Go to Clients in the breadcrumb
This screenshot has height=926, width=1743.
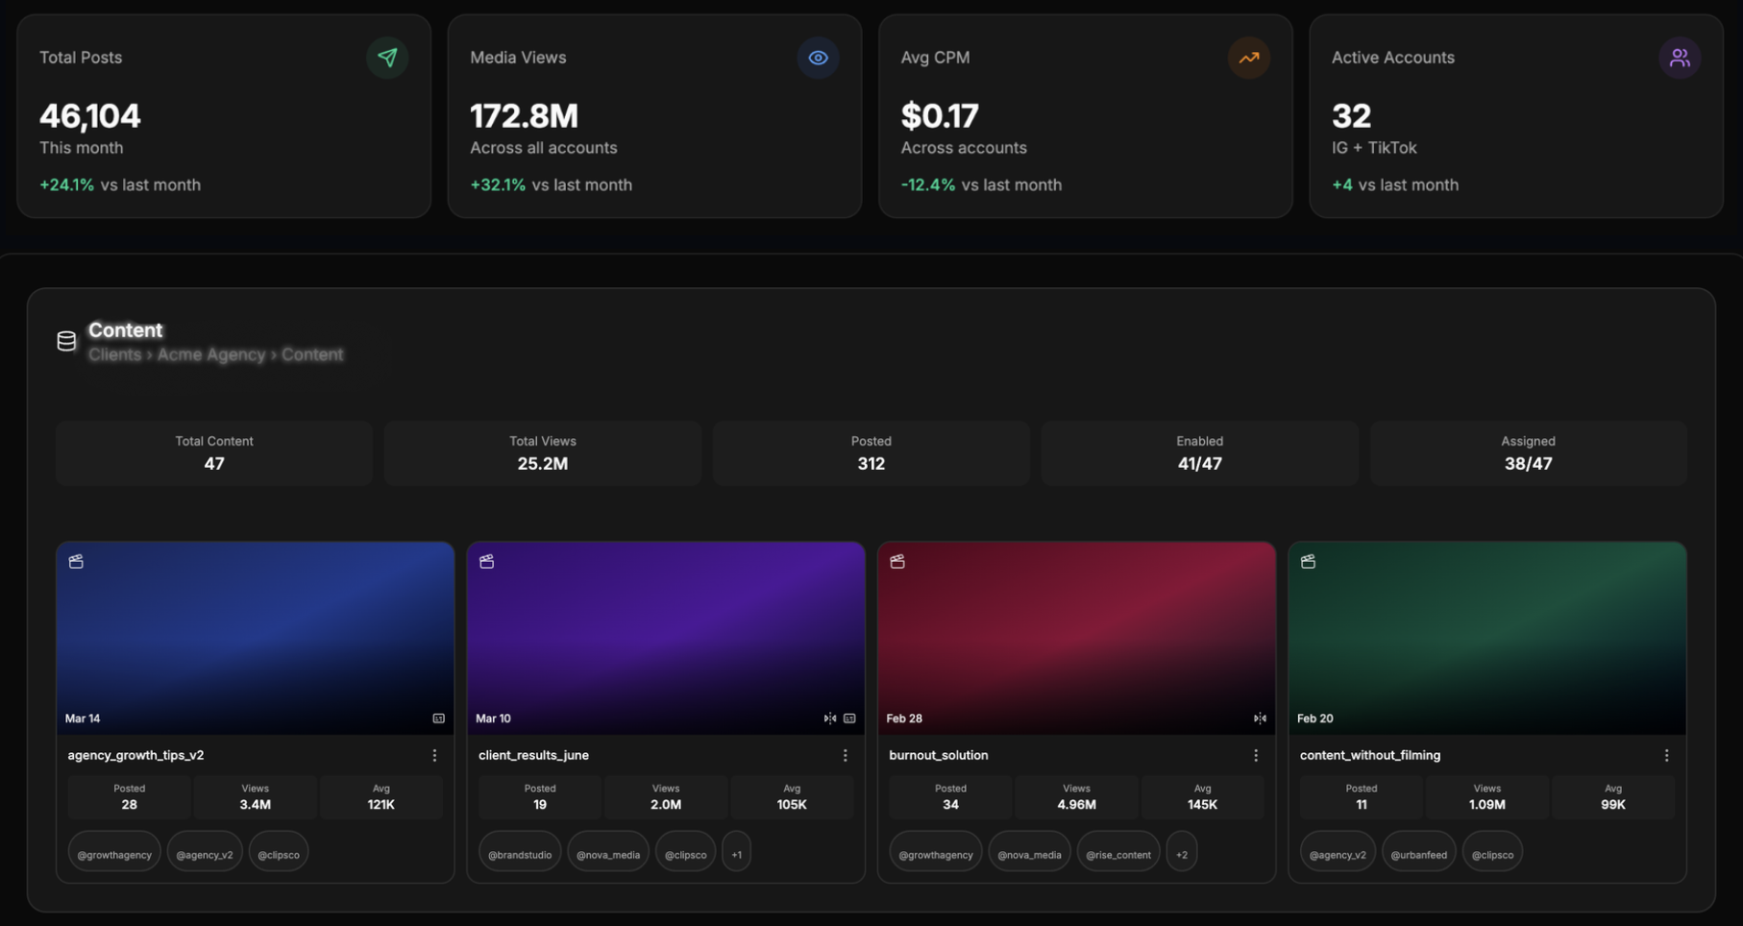114,354
